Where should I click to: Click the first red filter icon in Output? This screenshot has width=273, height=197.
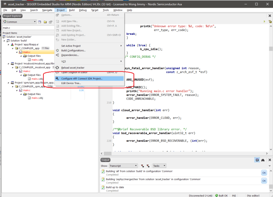(143, 166)
